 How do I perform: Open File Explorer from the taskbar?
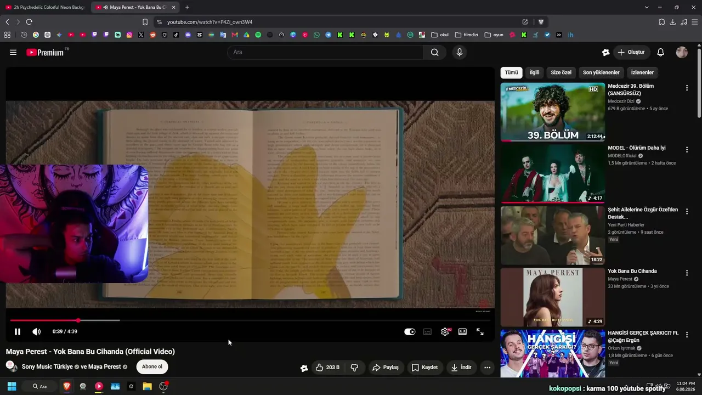(147, 386)
